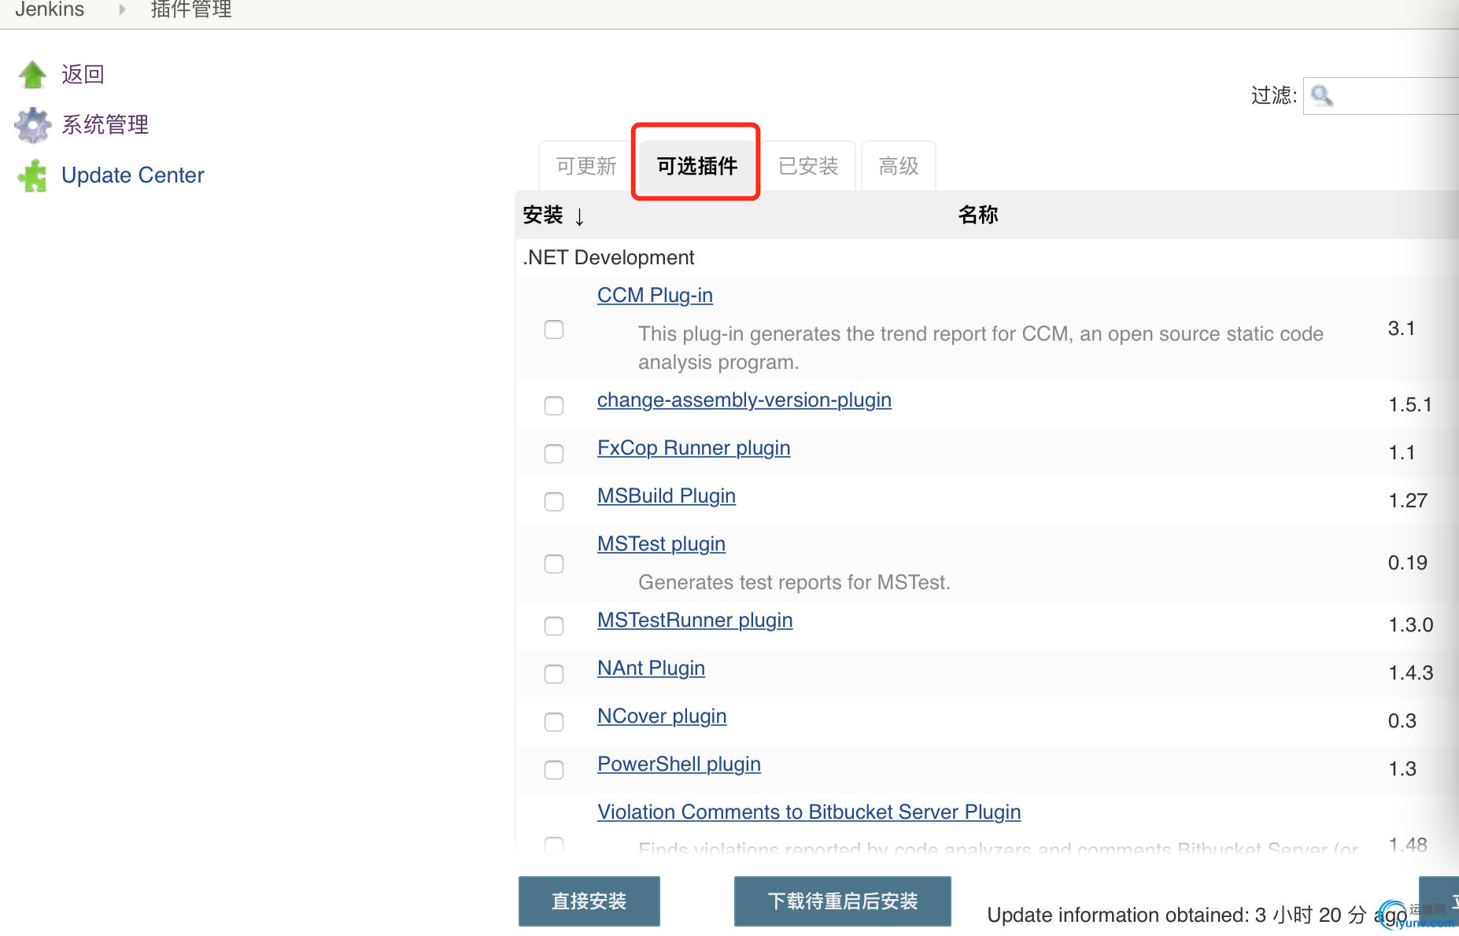Click version 1.27 for MSBuild Plugin
The height and width of the screenshot is (936, 1459).
(x=1408, y=501)
